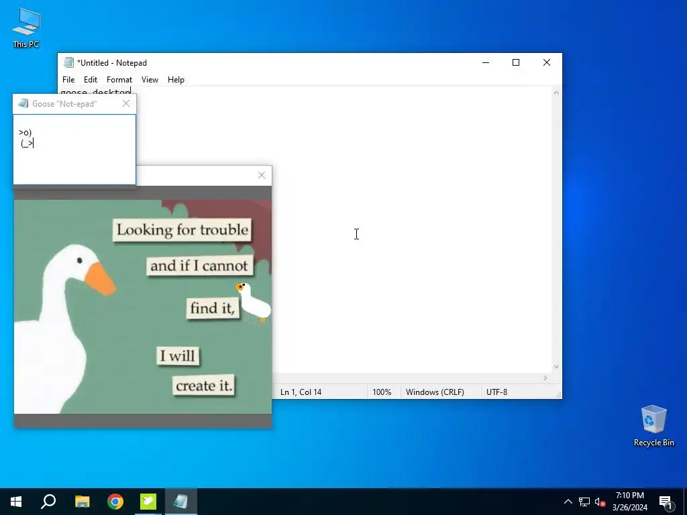Select the Recycle Bin desktop icon
The height and width of the screenshot is (515, 687).
pos(653,426)
